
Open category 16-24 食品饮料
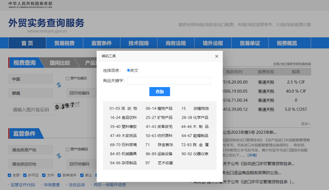[x=123, y=118]
